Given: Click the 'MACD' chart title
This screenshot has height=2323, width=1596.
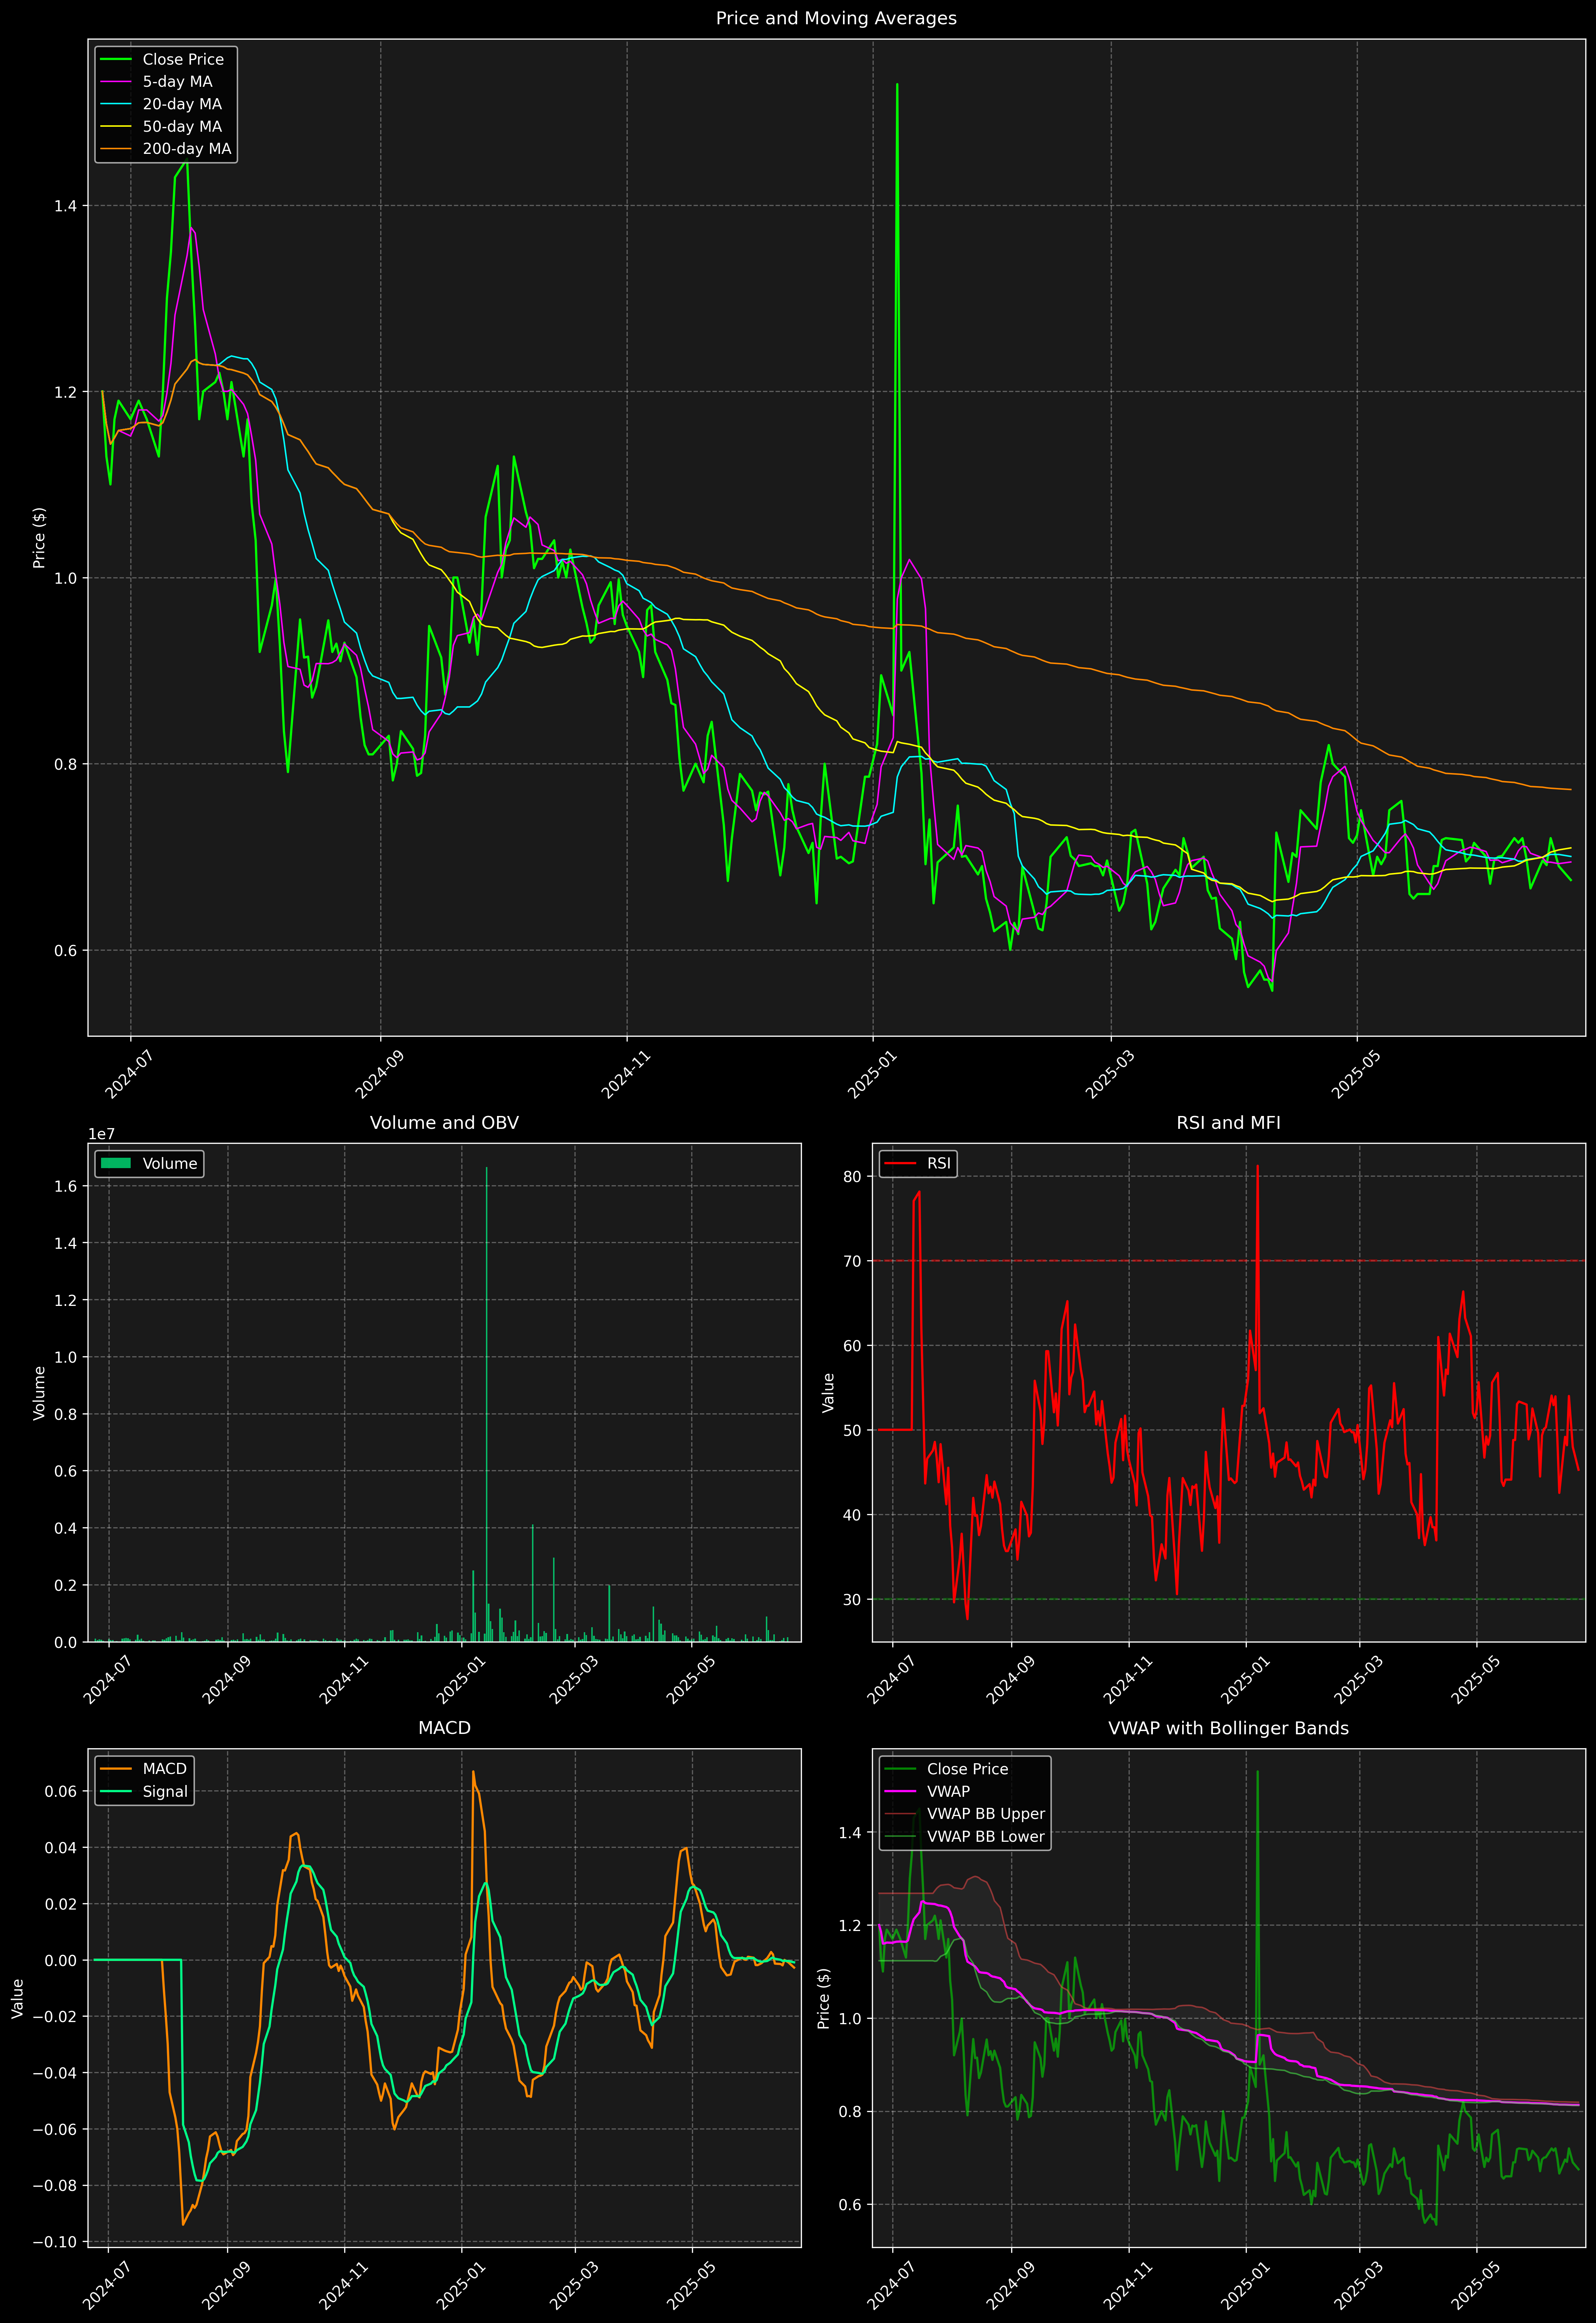Looking at the screenshot, I should click(x=444, y=1728).
